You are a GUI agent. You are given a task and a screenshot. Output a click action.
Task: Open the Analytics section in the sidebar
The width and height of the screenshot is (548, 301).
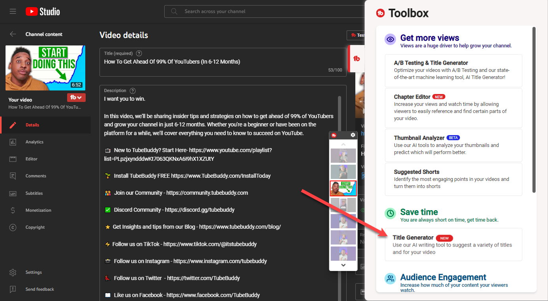[x=34, y=142]
